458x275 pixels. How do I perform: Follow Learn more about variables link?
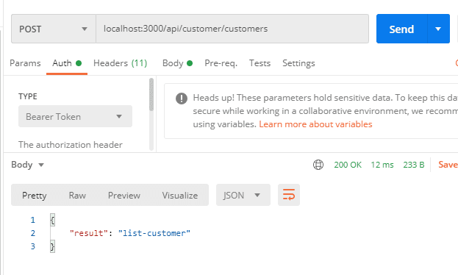(315, 124)
